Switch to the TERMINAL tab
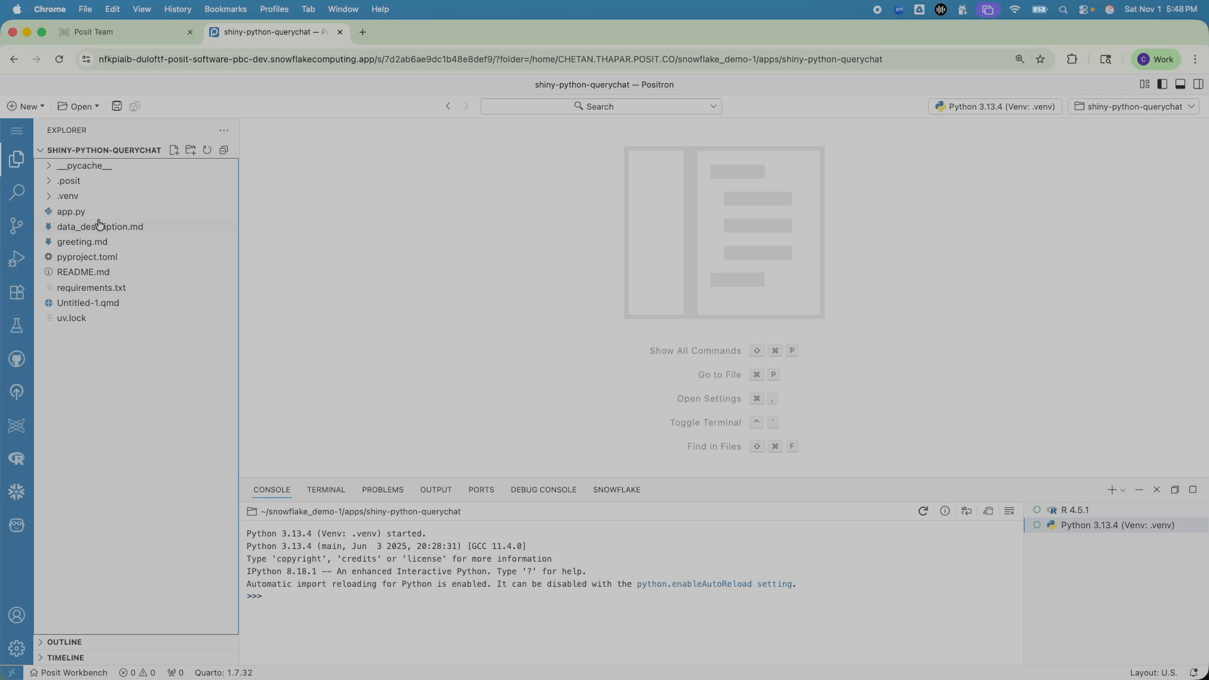The width and height of the screenshot is (1209, 680). (326, 490)
